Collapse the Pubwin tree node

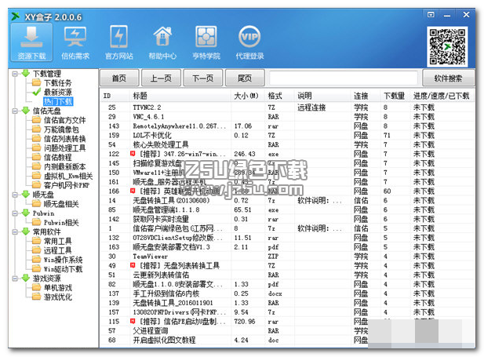click(14, 213)
